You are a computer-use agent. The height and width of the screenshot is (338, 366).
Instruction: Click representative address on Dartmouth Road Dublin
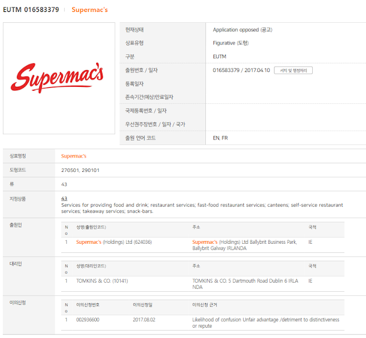coord(245,284)
